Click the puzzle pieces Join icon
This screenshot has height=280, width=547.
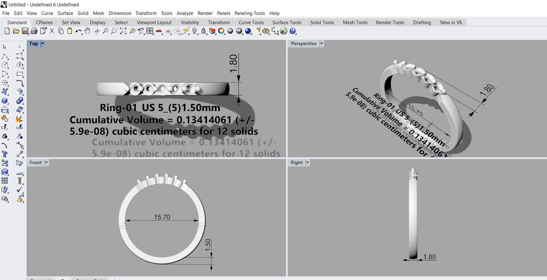pos(5,118)
